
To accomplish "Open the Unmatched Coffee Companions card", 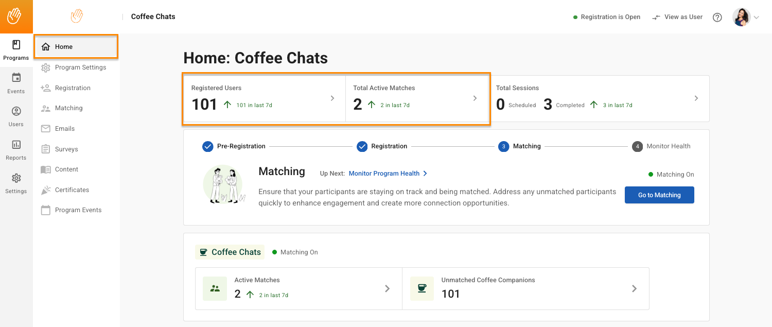I will click(x=525, y=288).
